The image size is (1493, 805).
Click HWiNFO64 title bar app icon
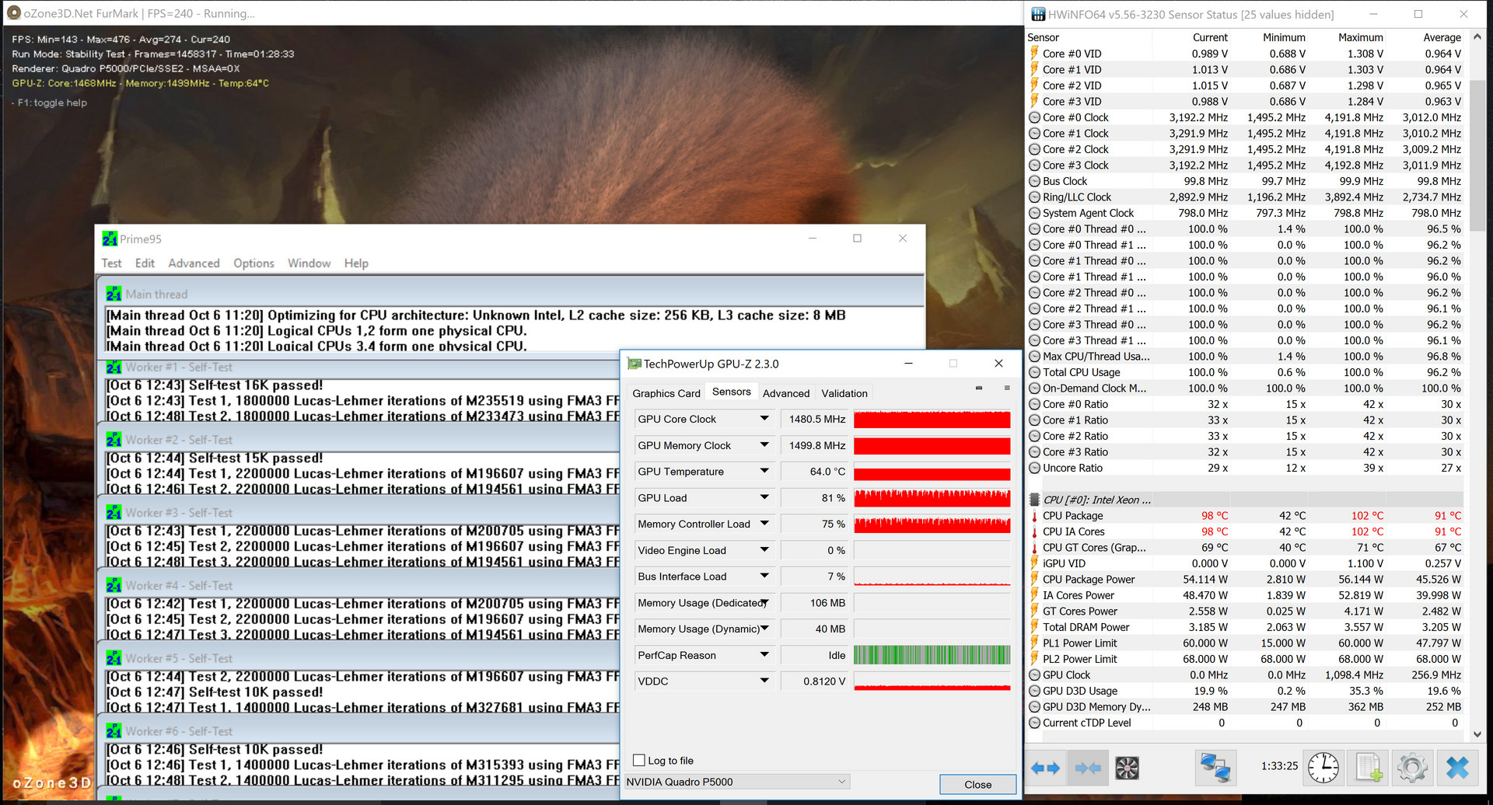pos(1038,14)
